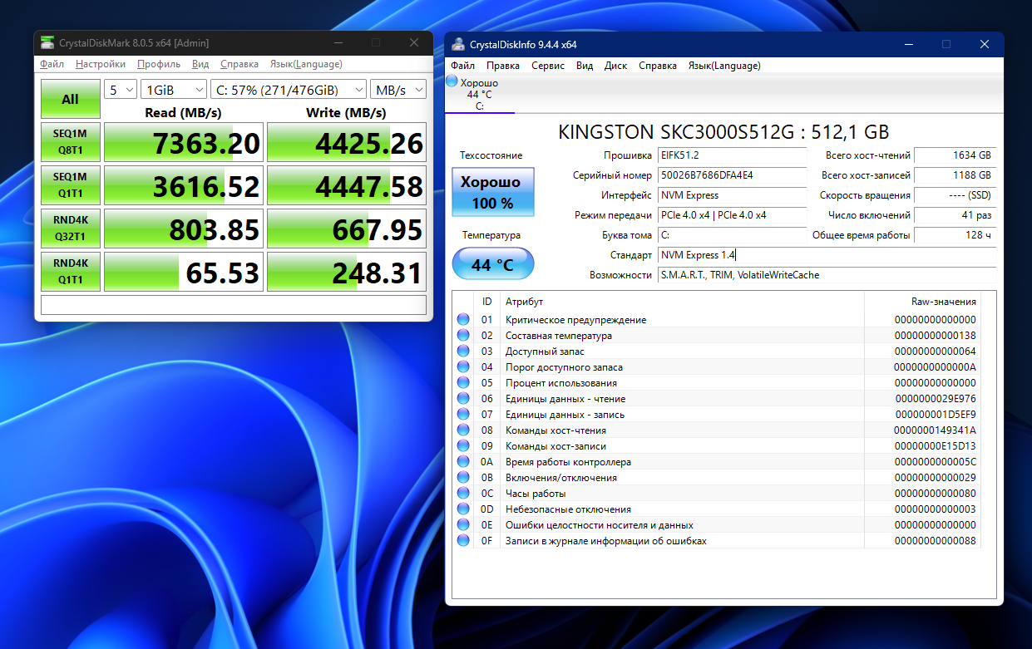The height and width of the screenshot is (649, 1032).
Task: Click status orb for attribute 05 Процент использования
Action: tap(463, 383)
